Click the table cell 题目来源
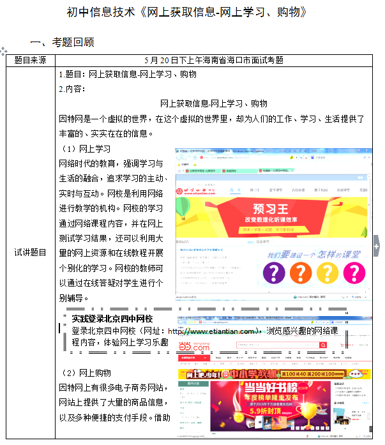 31,60
